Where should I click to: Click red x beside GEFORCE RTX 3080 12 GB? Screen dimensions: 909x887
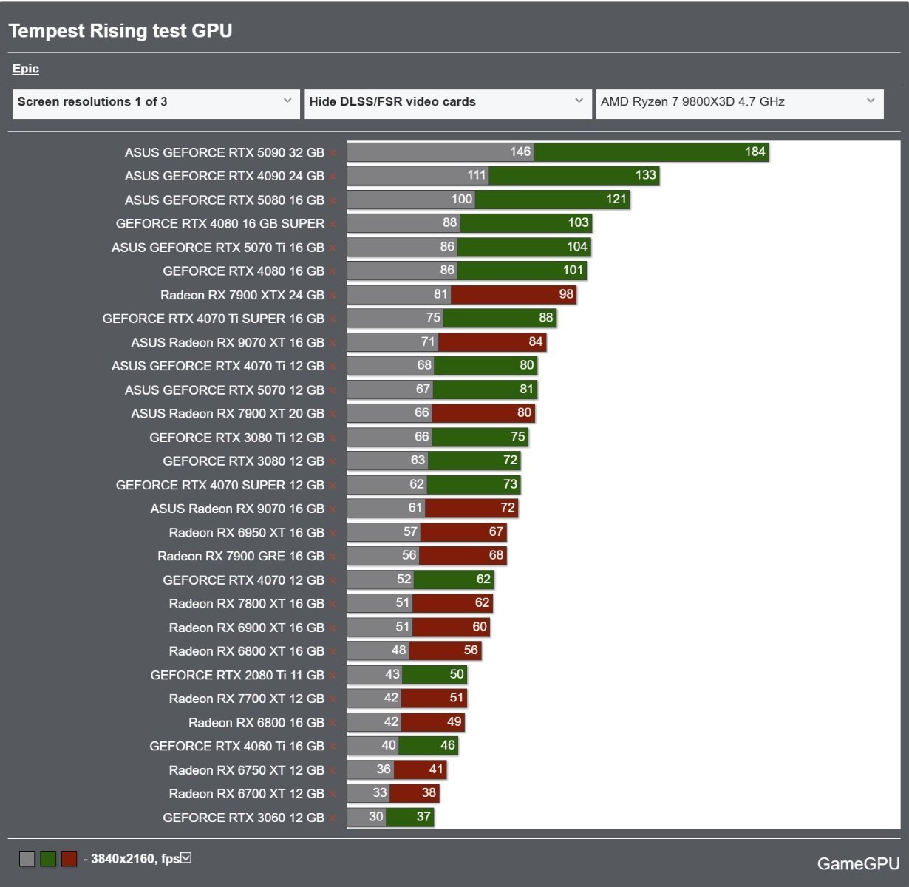click(333, 461)
